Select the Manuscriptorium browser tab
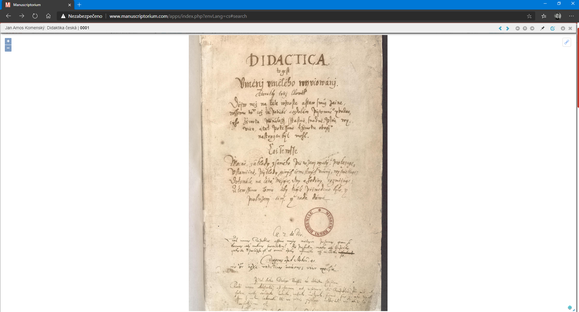The image size is (579, 312). click(x=36, y=5)
